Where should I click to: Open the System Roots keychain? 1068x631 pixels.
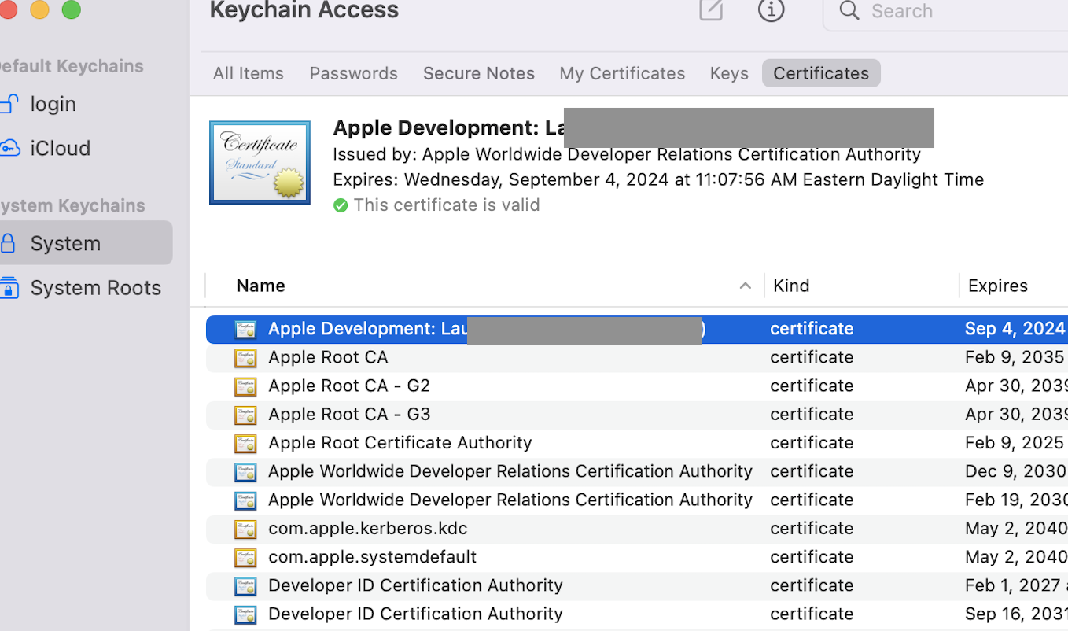click(x=95, y=288)
